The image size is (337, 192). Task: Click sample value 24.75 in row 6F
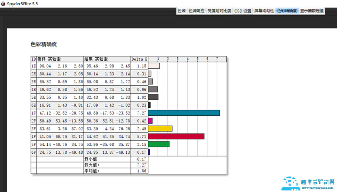tap(45, 152)
